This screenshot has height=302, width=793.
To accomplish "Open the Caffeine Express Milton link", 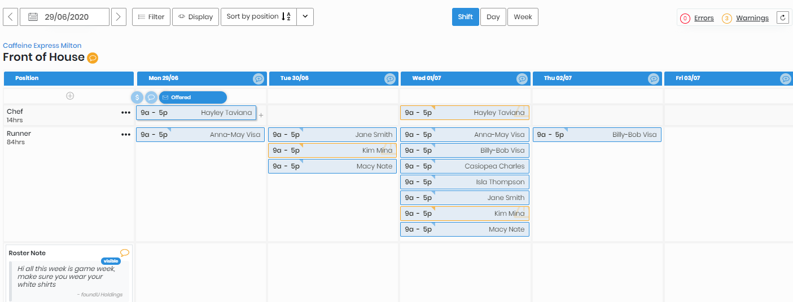I will 42,46.
